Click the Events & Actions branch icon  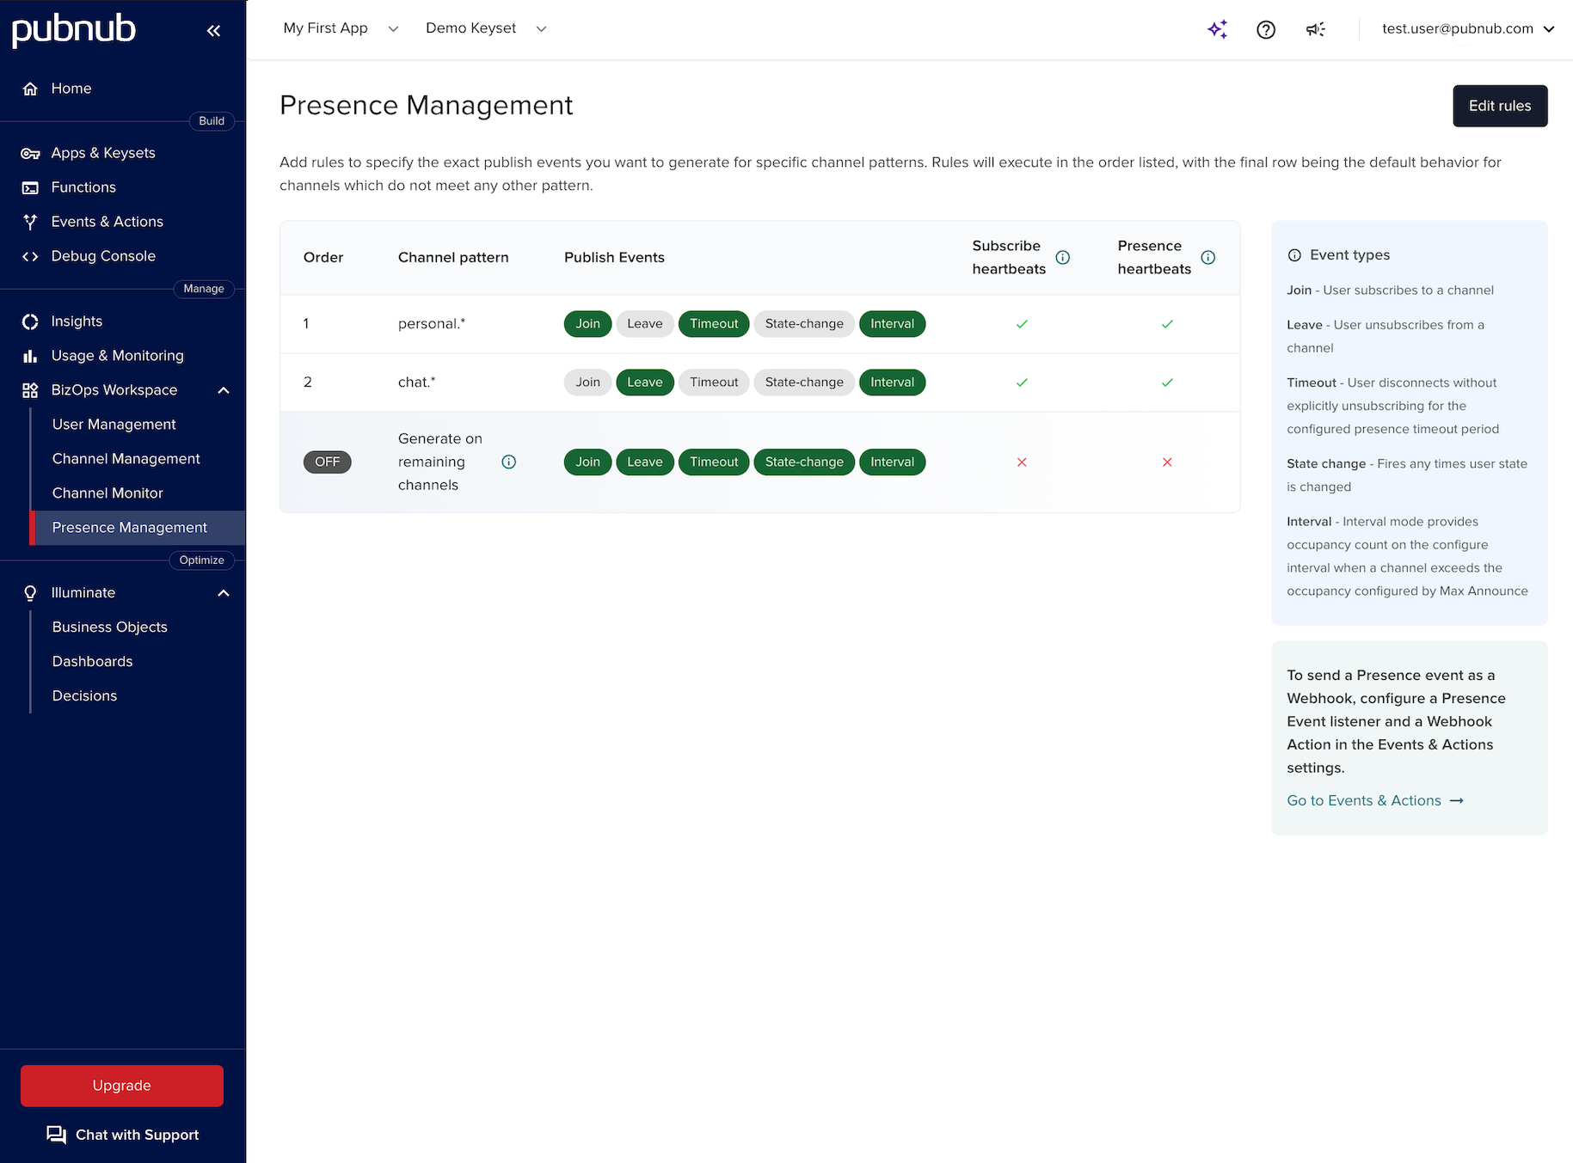(30, 222)
